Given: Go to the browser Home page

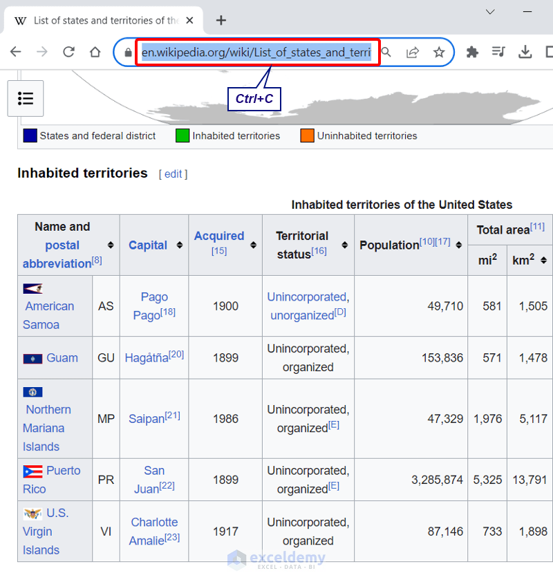Looking at the screenshot, I should 95,52.
